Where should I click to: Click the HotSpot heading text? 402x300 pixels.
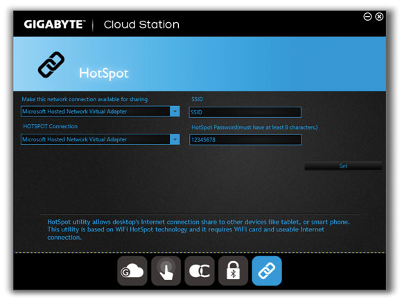(x=104, y=73)
